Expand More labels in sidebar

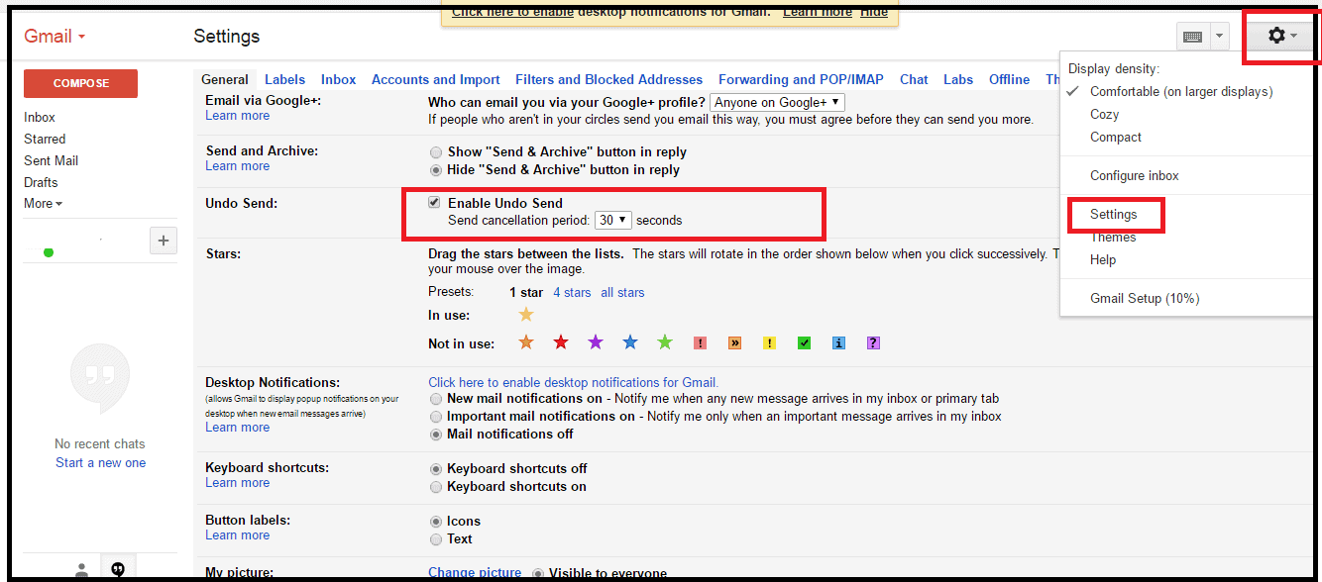(43, 204)
